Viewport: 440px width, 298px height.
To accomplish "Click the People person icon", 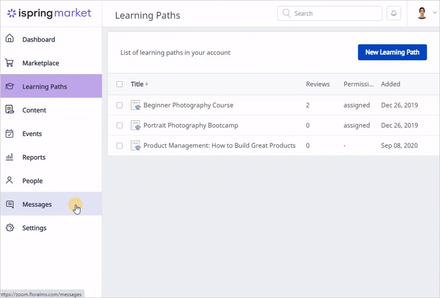I will [x=9, y=180].
